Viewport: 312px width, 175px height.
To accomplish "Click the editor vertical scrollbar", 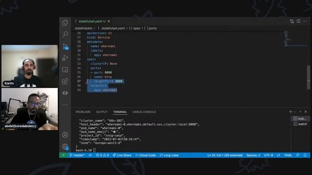I will tap(309, 77).
